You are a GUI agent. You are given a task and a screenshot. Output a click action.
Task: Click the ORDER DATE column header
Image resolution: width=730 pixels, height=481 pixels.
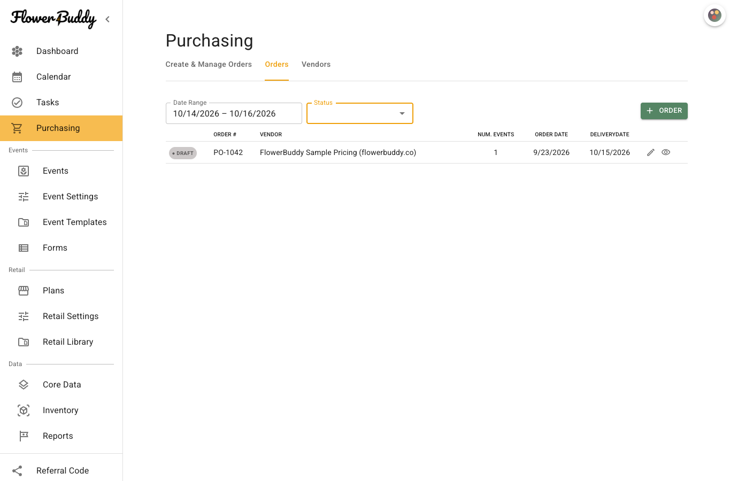tap(551, 135)
